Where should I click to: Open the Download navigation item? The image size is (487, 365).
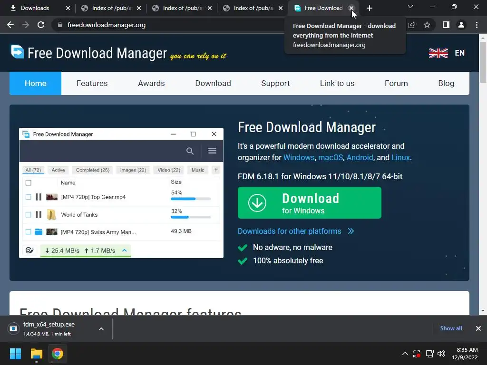pos(213,84)
